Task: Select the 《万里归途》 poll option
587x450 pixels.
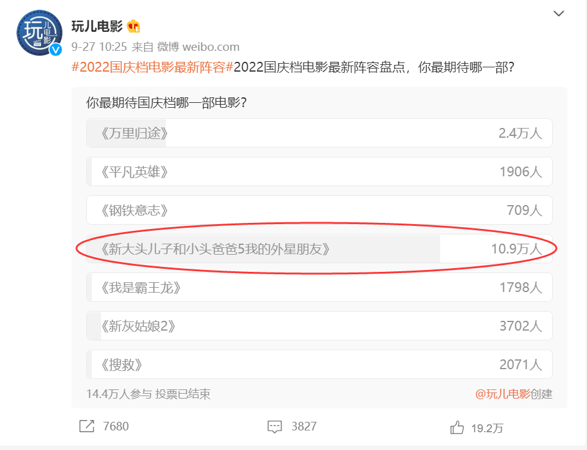Action: (x=320, y=133)
